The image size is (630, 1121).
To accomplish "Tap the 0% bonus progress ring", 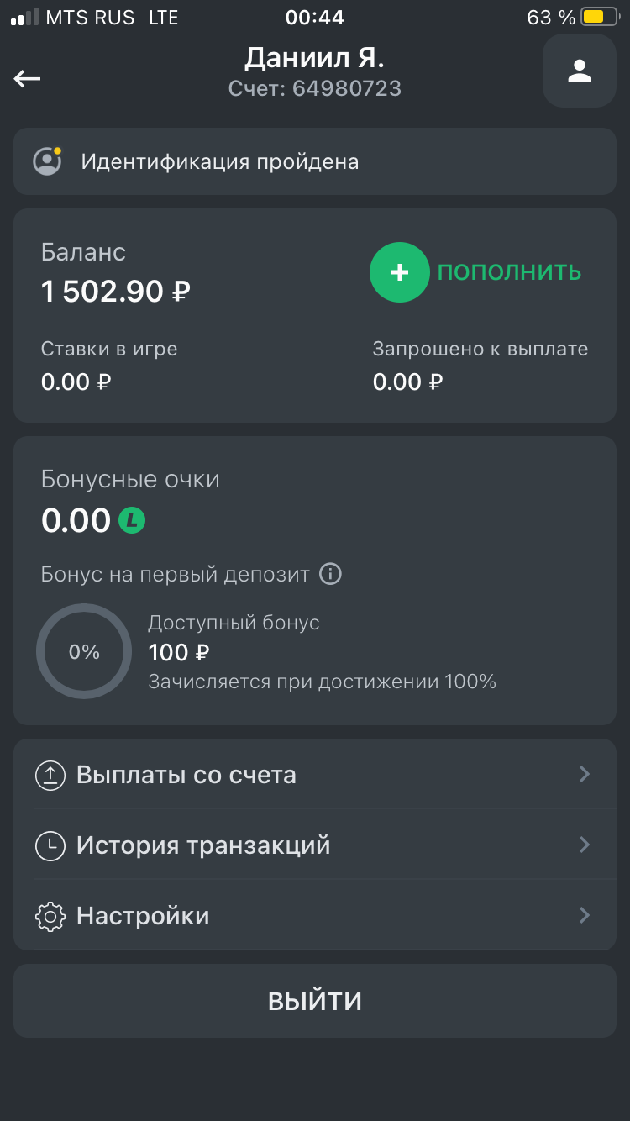I will [84, 652].
